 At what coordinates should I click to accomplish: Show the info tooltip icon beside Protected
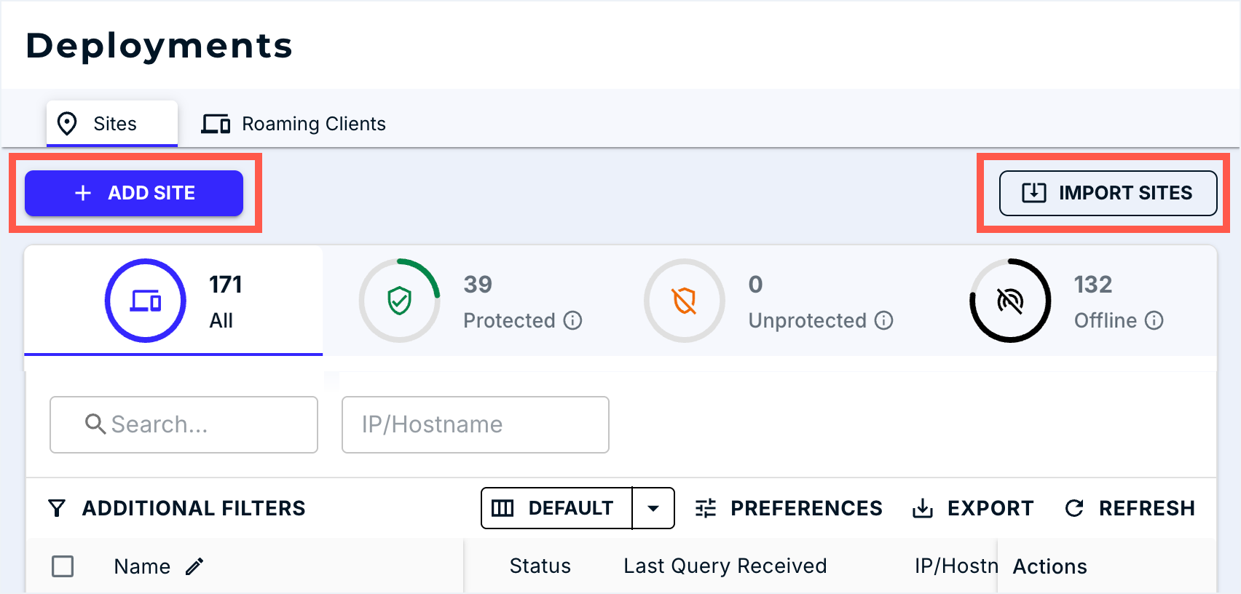[573, 320]
